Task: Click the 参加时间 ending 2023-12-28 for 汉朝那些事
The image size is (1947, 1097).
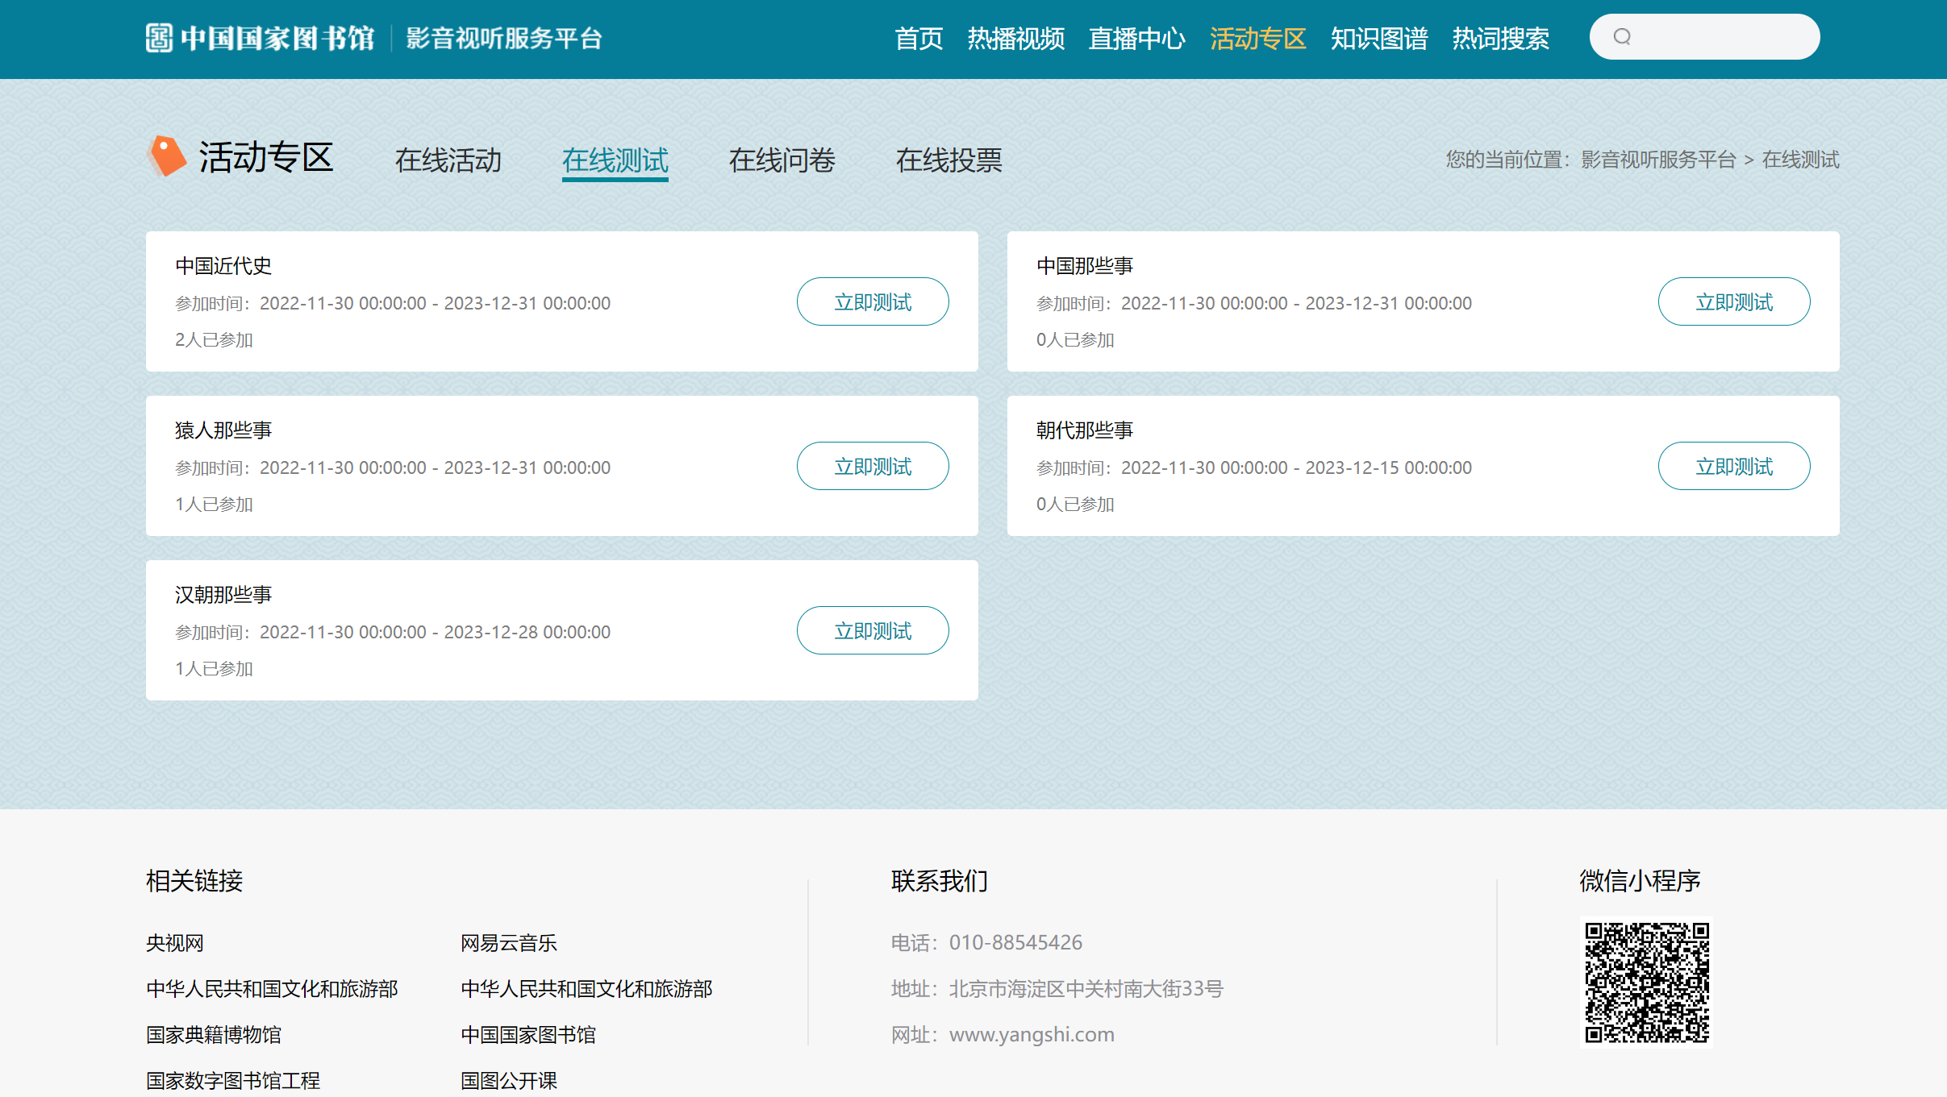Action: click(x=393, y=632)
